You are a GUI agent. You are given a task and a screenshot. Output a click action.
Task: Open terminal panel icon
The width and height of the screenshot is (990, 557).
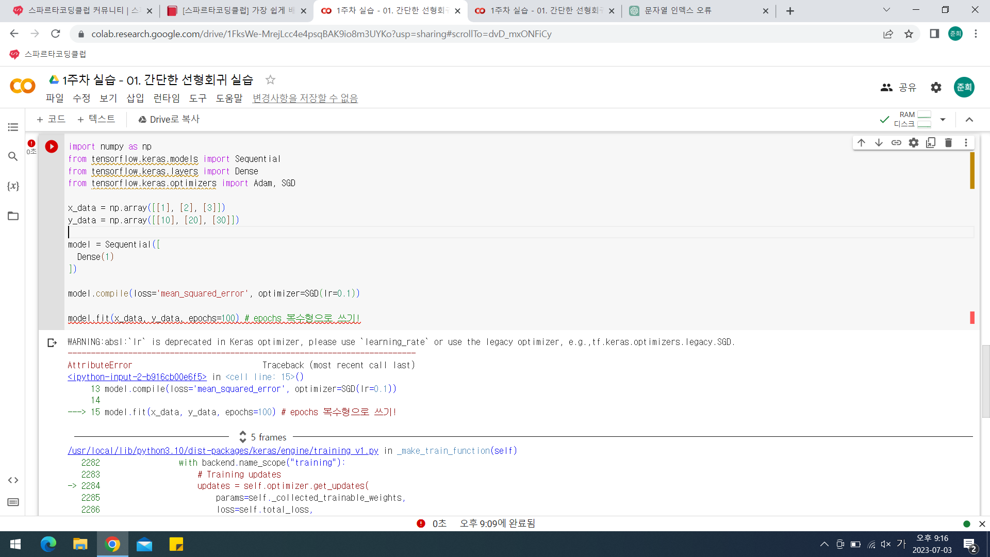tap(13, 502)
